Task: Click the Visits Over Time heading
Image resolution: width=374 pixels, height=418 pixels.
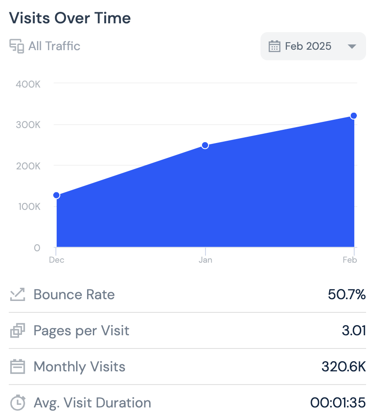Action: click(x=70, y=18)
